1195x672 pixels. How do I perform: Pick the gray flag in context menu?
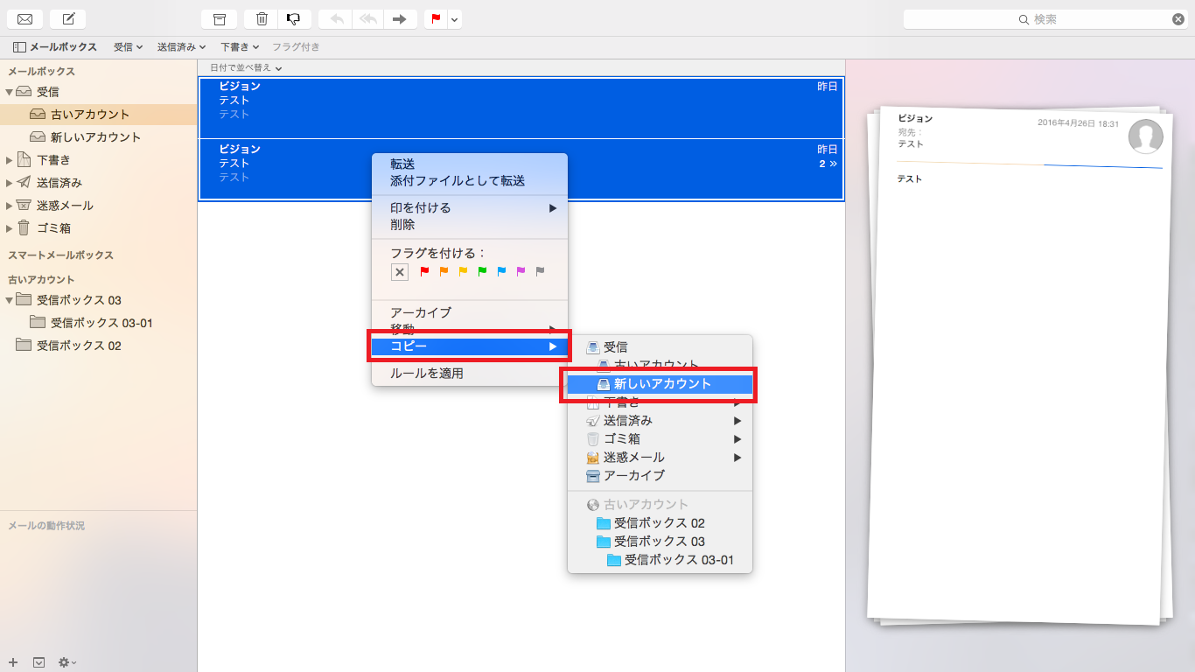541,271
